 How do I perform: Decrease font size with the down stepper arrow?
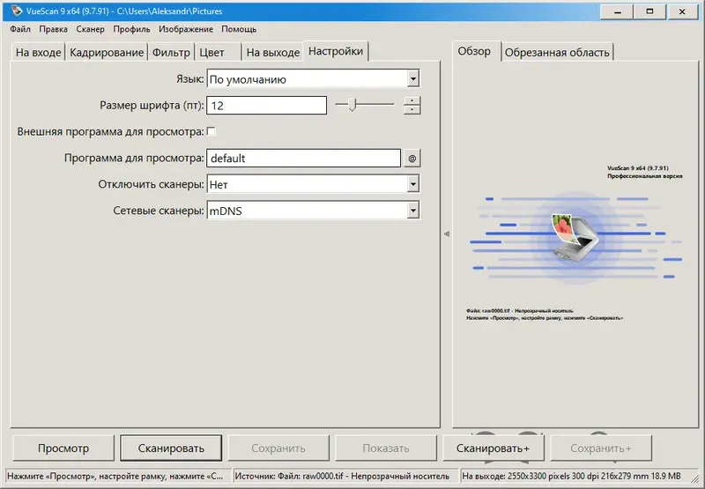[412, 109]
